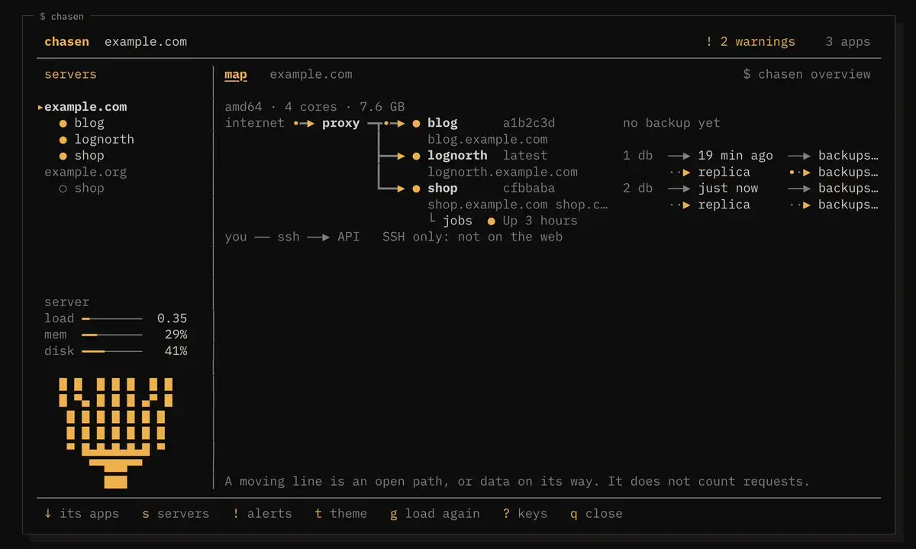Click the hollow status circle next to example.org shop

(63, 189)
